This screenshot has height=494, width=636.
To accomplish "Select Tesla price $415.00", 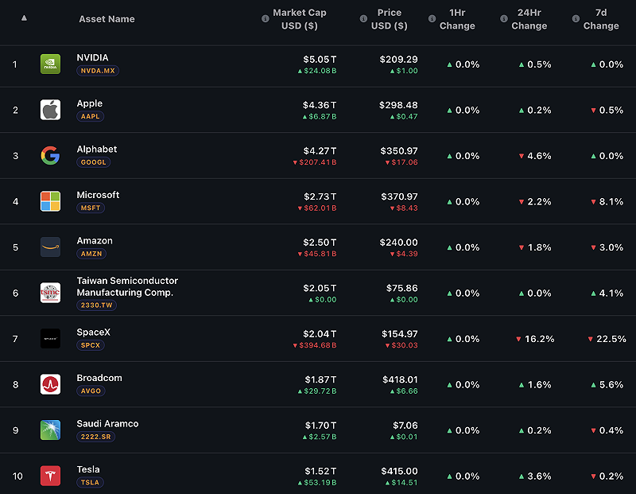I will coord(399,471).
